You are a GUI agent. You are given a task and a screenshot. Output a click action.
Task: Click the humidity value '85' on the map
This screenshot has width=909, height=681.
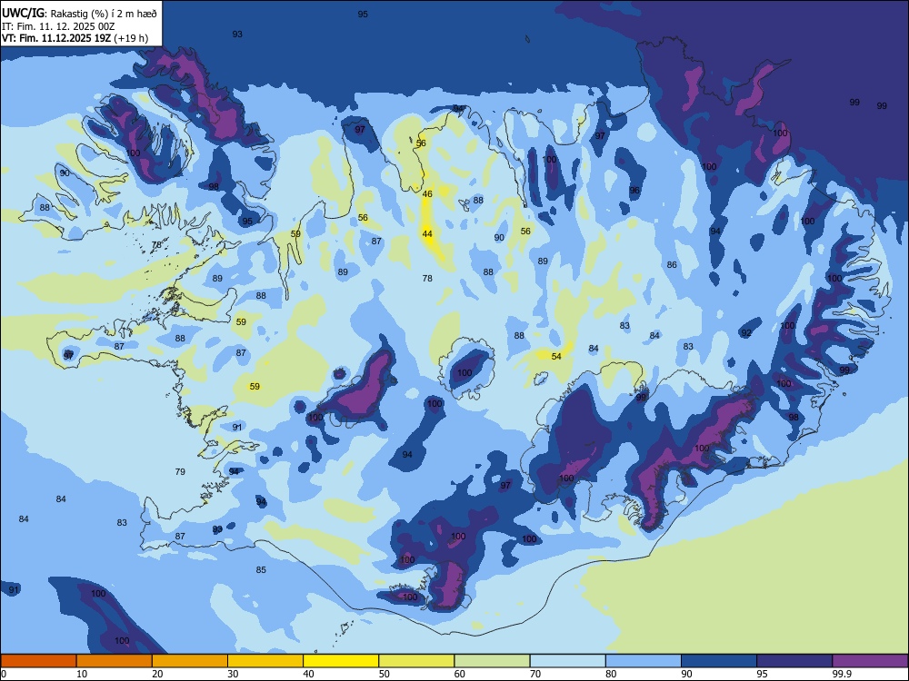[x=261, y=570]
